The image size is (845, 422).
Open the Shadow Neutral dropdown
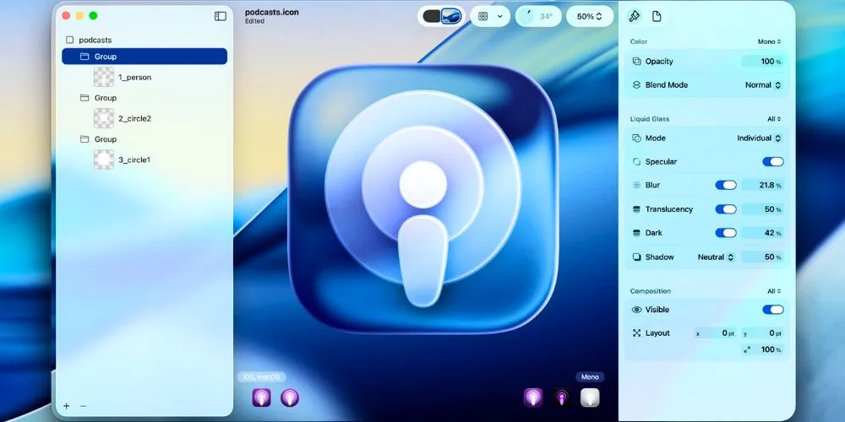point(716,257)
